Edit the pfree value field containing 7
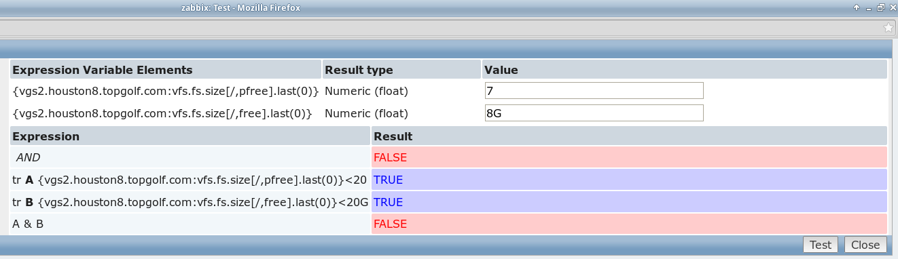This screenshot has width=898, height=259. pyautogui.click(x=594, y=91)
